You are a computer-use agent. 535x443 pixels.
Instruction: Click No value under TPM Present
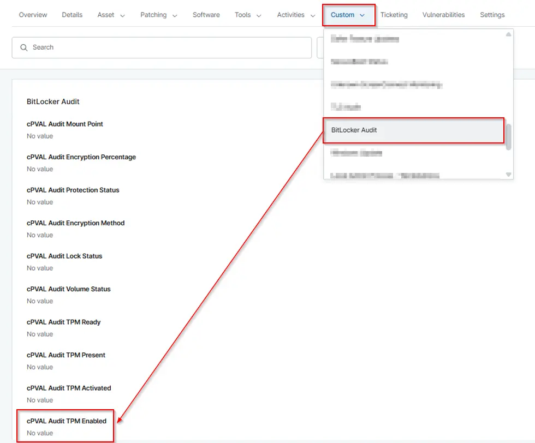pyautogui.click(x=40, y=367)
